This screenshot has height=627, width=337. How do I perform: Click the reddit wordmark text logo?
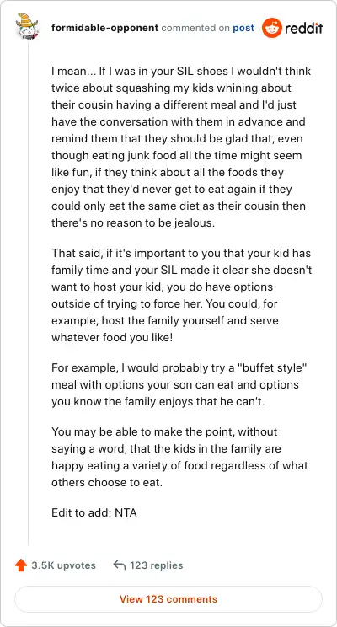304,29
